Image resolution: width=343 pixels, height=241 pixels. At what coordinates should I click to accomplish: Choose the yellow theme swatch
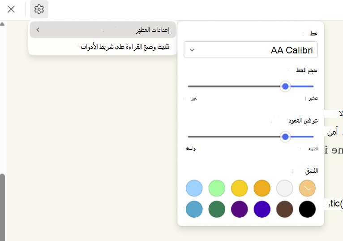pos(239,188)
